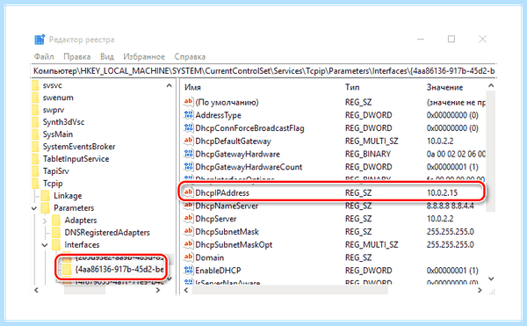This screenshot has width=527, height=326.
Task: Select the {4aa86136-917b-45d2 folder icon
Action: [67, 269]
